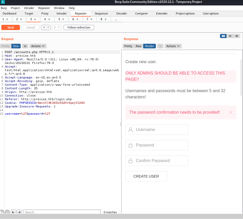
Task: Select side-by-side layout icon
Action: [x=223, y=36]
